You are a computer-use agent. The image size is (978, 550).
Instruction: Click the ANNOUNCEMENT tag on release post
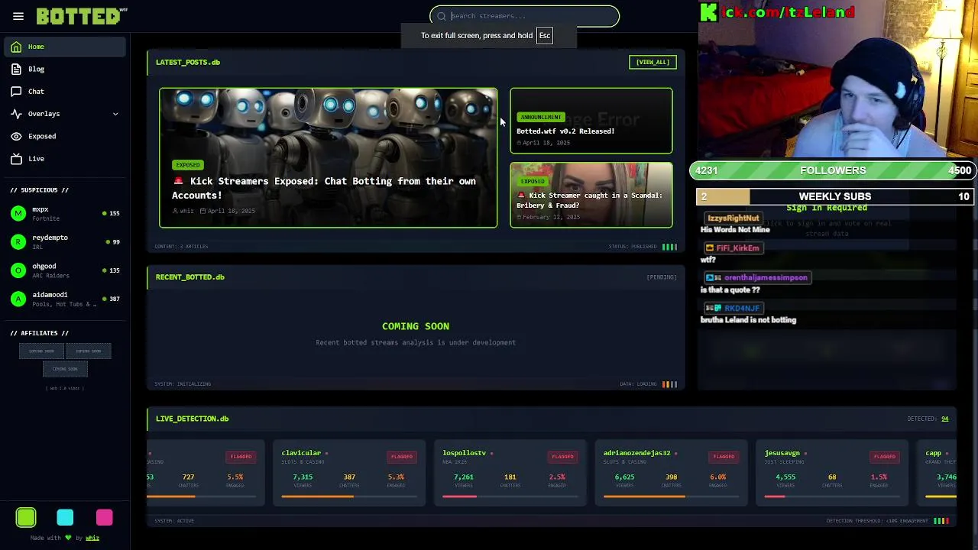(x=540, y=117)
